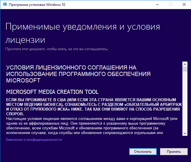Minimize the Windows 10 Setup window
Screen dimensions: 191x162
tap(156, 4)
